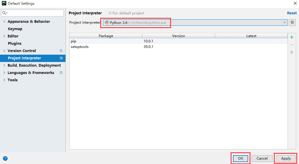This screenshot has width=299, height=164.
Task: Click the PyCharm logo in title bar
Action: (4, 3)
